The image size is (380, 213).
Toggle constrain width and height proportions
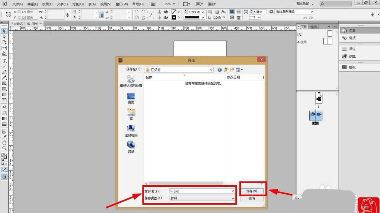click(67, 15)
